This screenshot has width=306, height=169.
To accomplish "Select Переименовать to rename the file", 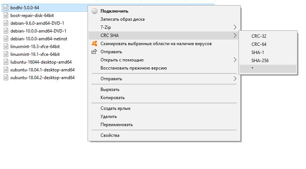I will coord(116,125).
